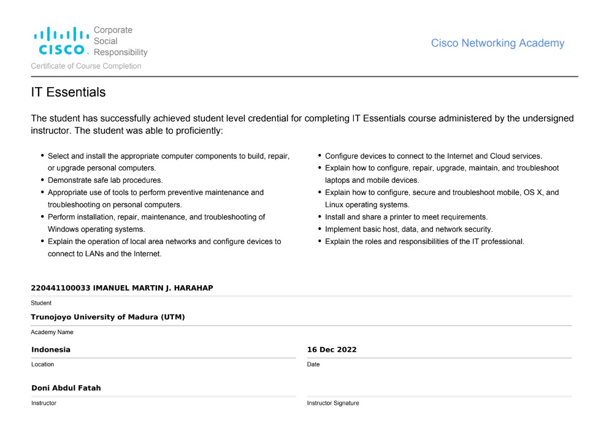Click the date 16 Dec 2022

(x=332, y=349)
